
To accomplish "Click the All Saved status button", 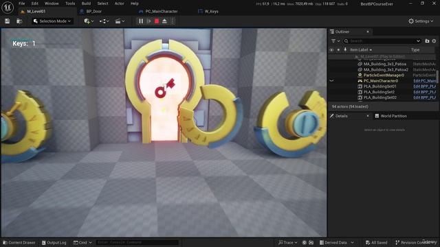I will (377, 242).
